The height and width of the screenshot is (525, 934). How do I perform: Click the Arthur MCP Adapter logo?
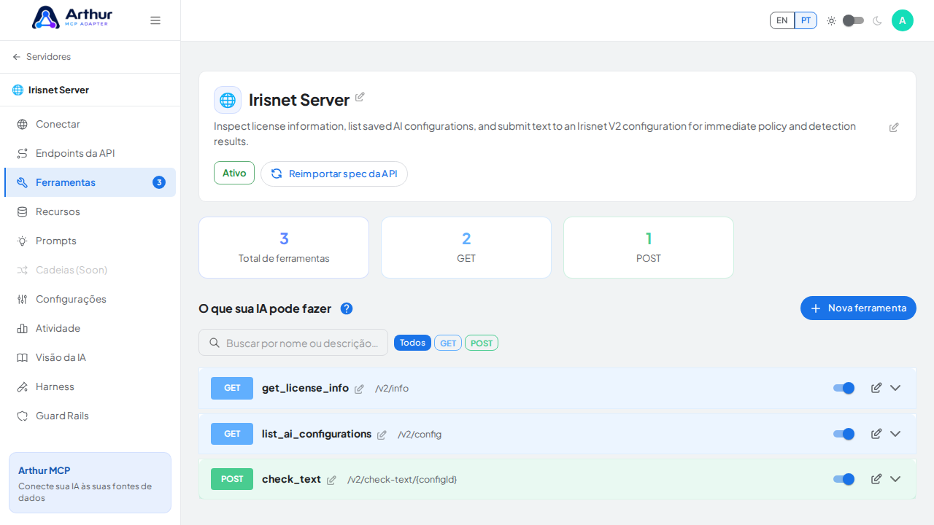point(72,17)
